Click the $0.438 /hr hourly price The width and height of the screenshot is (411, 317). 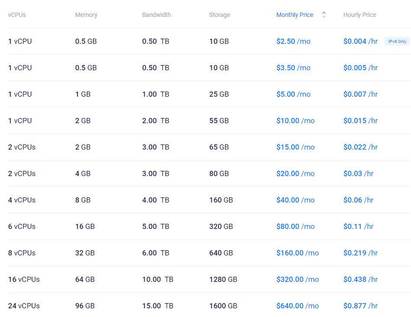pos(360,280)
